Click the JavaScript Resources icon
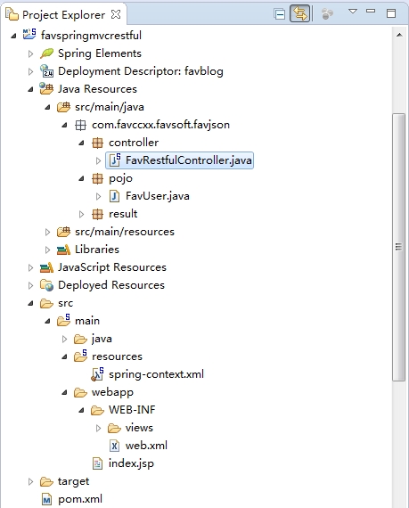The width and height of the screenshot is (409, 508). click(46, 267)
